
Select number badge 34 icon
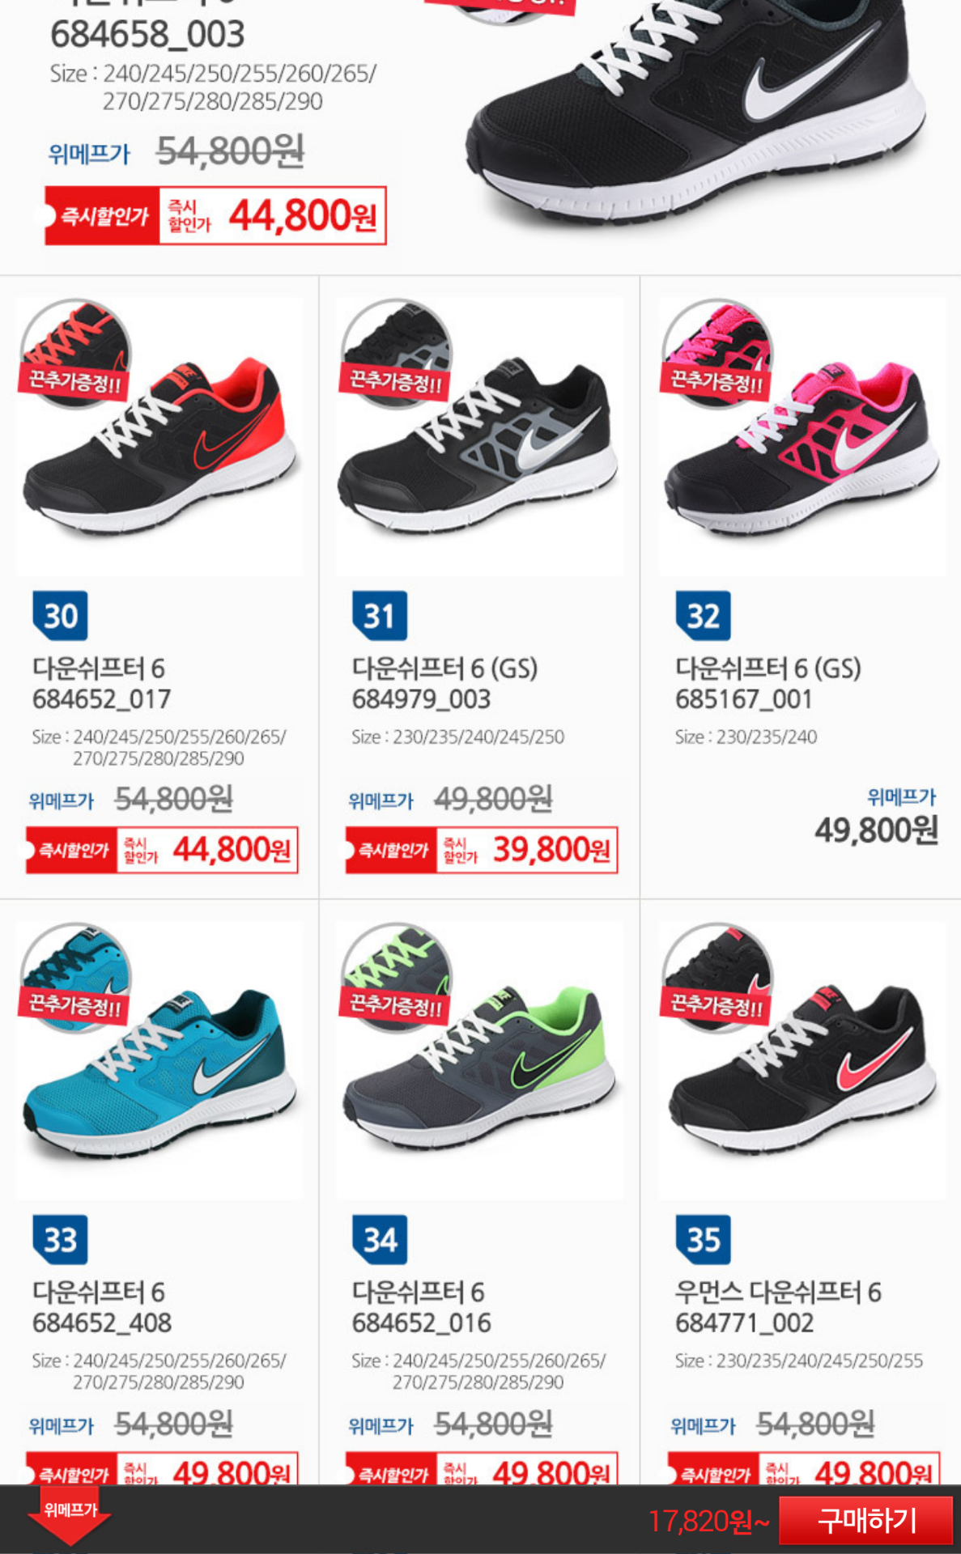tap(380, 1240)
